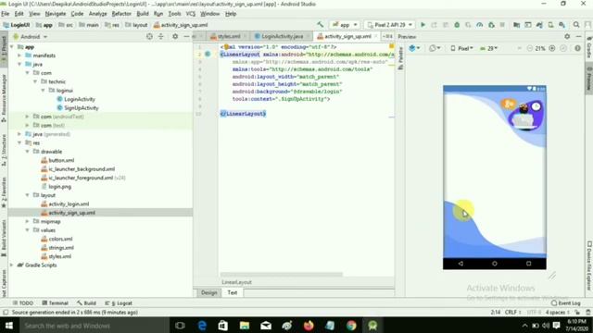
Task: Click the AVD Manager toolbar icon
Action: [x=550, y=25]
